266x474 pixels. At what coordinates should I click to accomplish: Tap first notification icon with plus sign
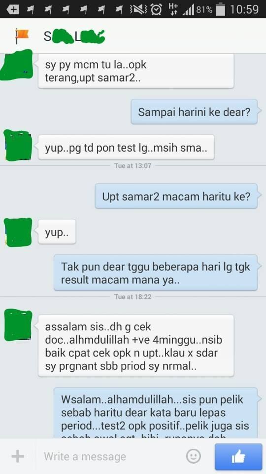click(x=12, y=9)
